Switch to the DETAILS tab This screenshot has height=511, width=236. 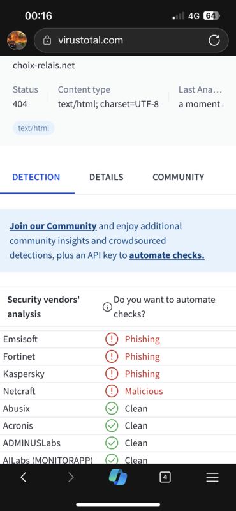[106, 177]
